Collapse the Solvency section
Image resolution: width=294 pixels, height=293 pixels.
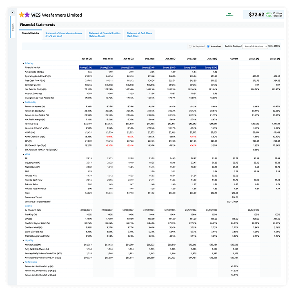[24, 63]
